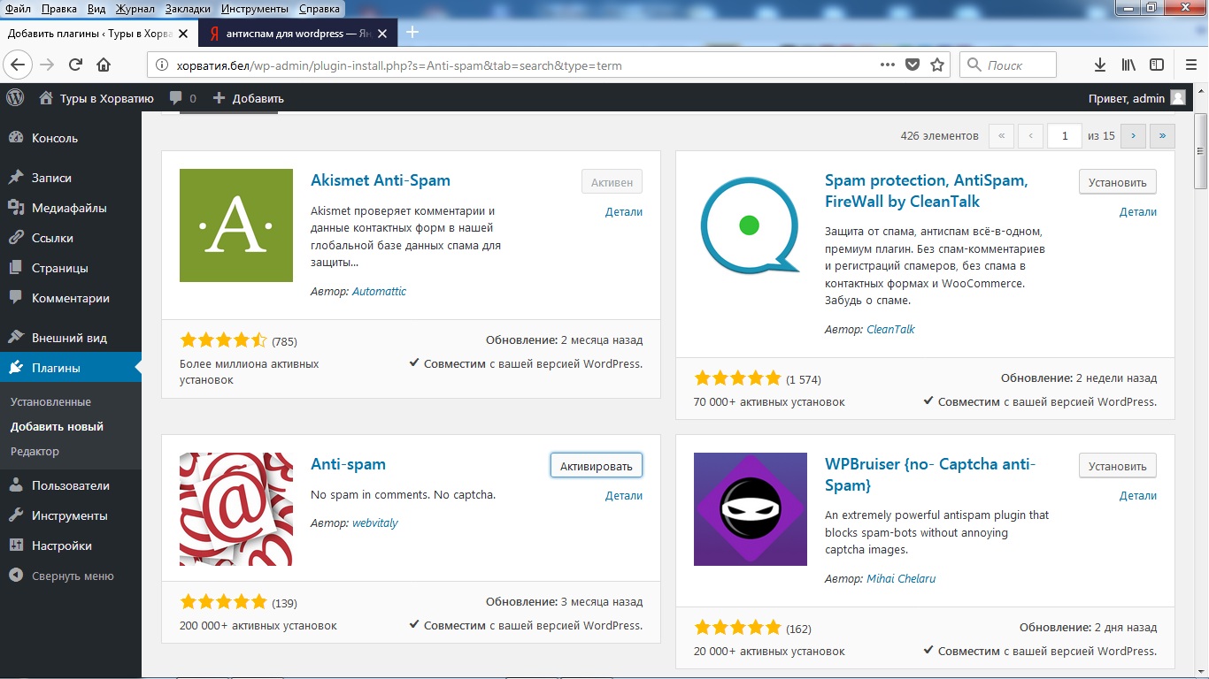The image size is (1209, 679).
Task: Save page to Pocket icon
Action: pyautogui.click(x=913, y=65)
